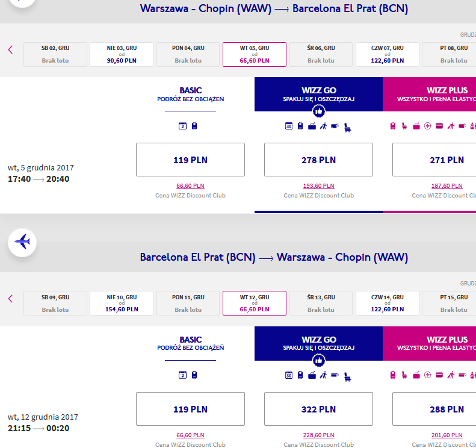Click the thumbs-up badge on return WIZZ GO
The width and height of the screenshot is (476, 448).
[x=318, y=361]
